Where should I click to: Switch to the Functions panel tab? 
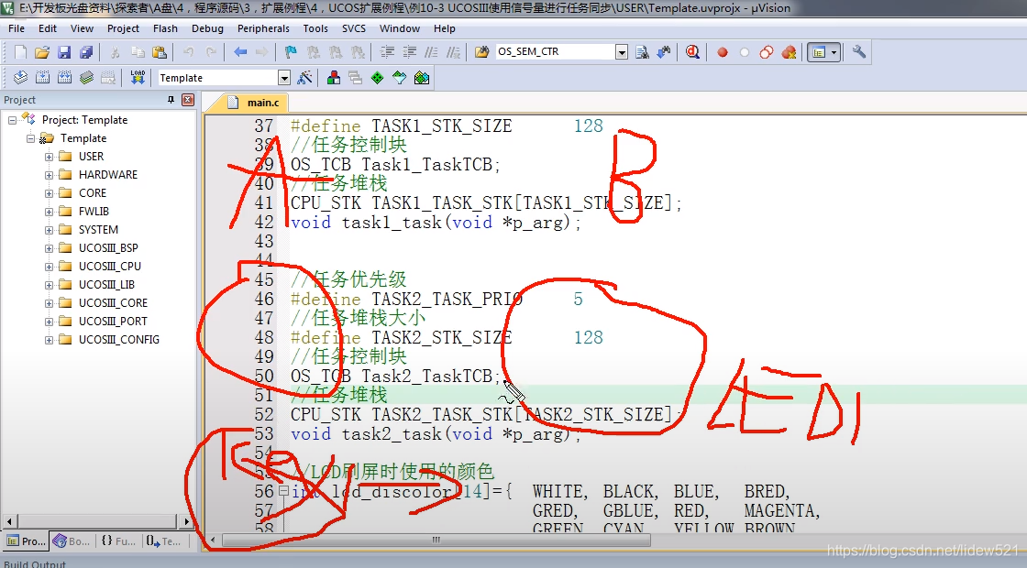pyautogui.click(x=118, y=541)
